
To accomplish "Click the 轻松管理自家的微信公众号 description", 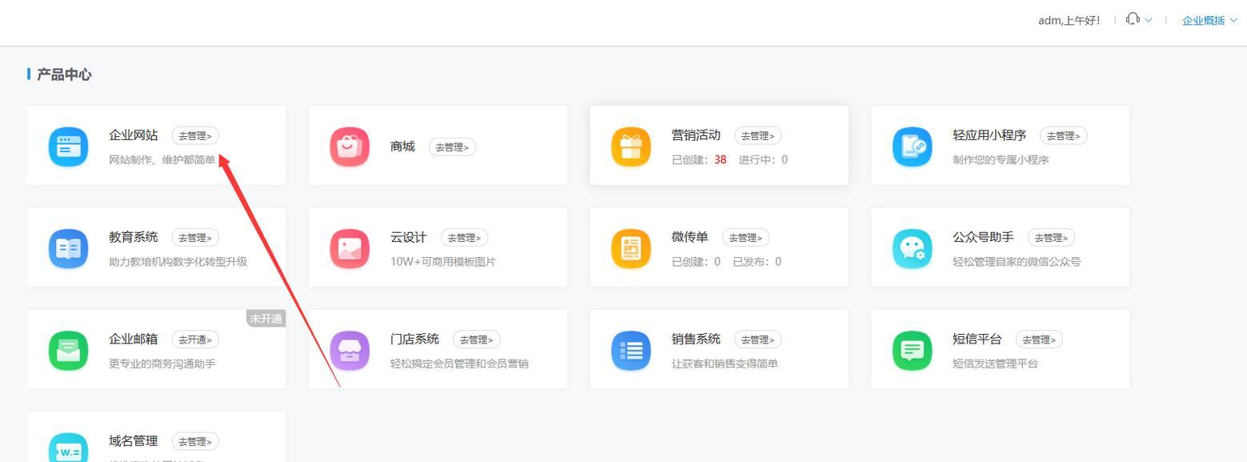I will tap(1016, 261).
